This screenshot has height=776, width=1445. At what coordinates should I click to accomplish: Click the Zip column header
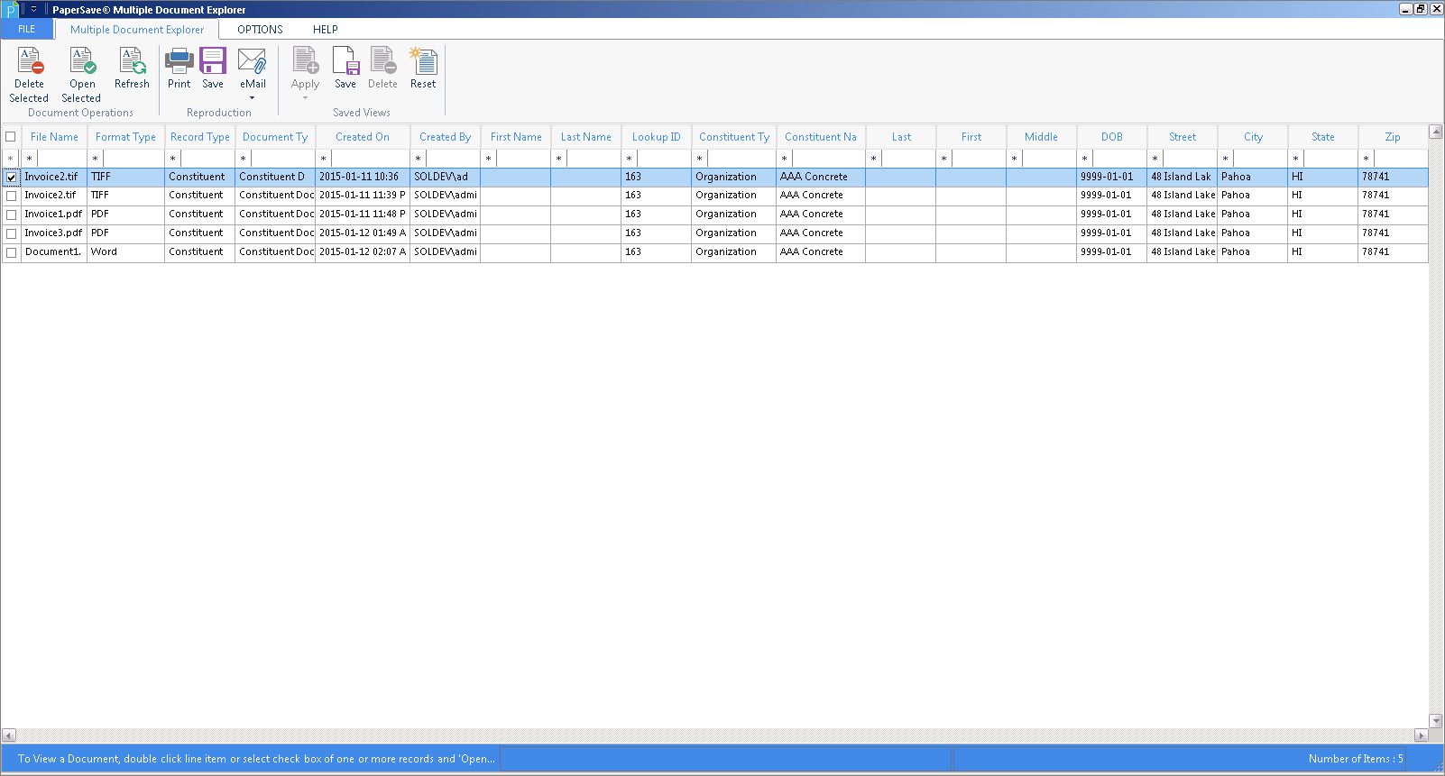coord(1393,137)
